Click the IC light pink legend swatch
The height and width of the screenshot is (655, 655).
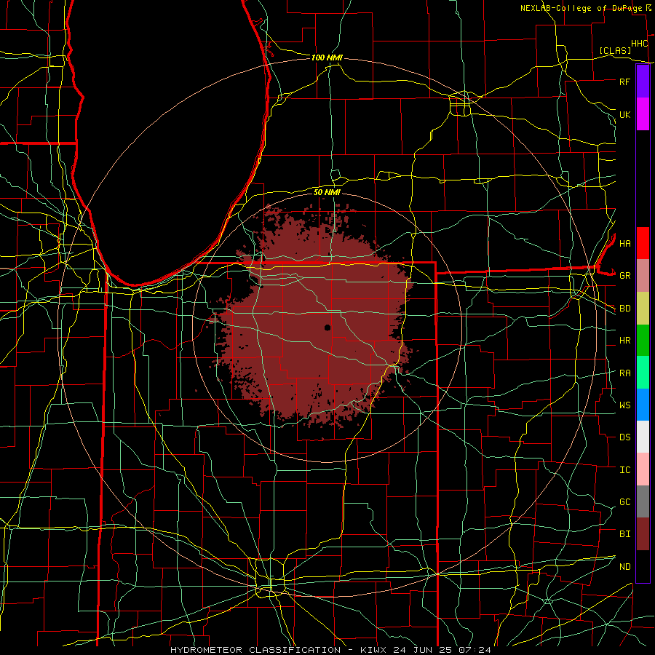point(643,469)
